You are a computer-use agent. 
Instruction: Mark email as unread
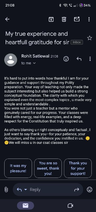coord(77,19)
